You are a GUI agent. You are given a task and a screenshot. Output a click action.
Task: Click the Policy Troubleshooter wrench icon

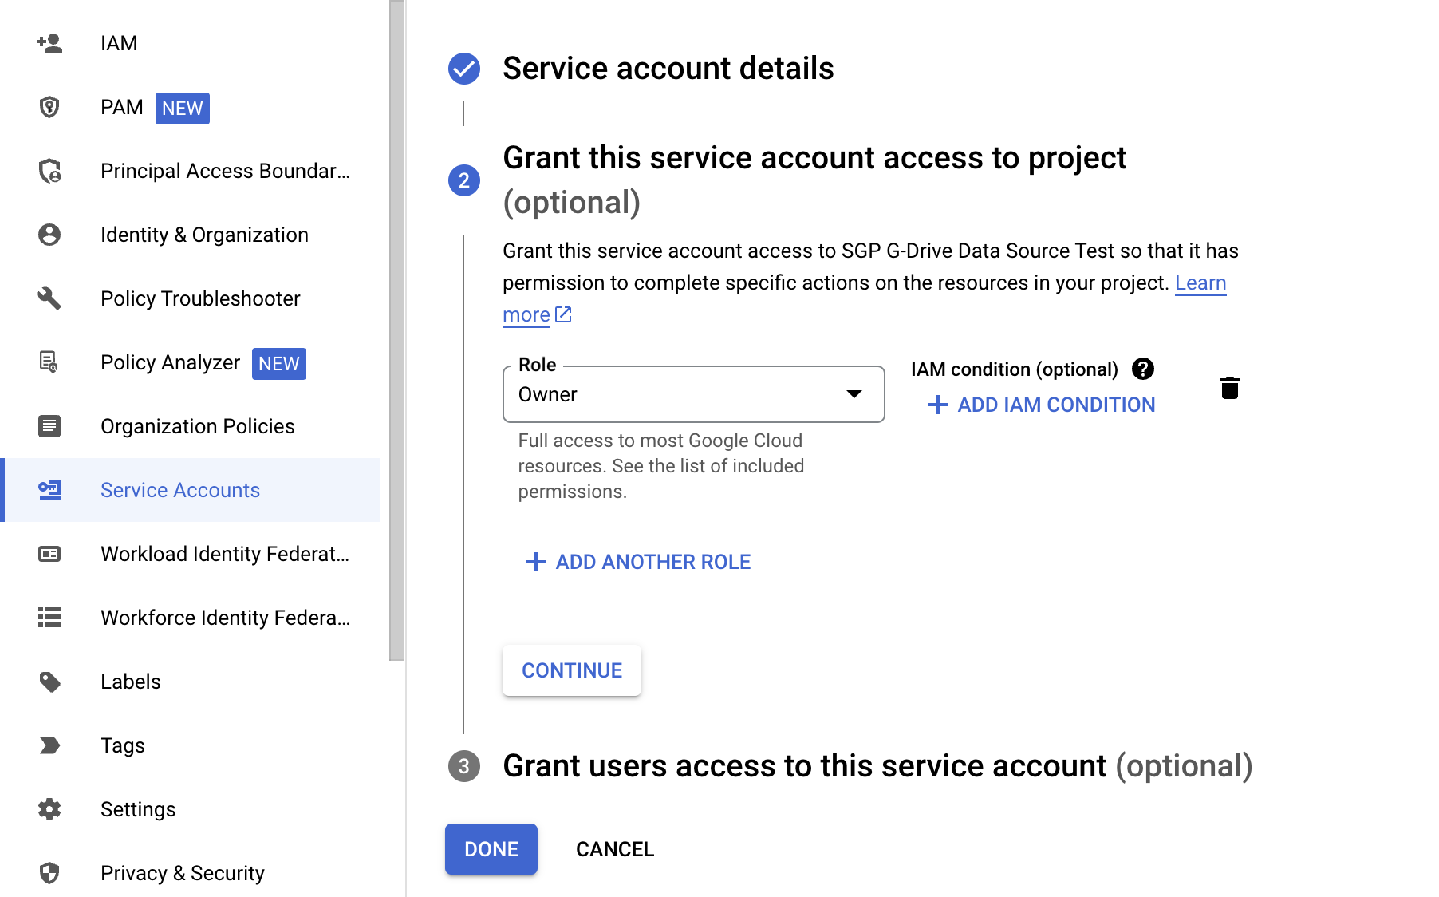[x=49, y=298]
